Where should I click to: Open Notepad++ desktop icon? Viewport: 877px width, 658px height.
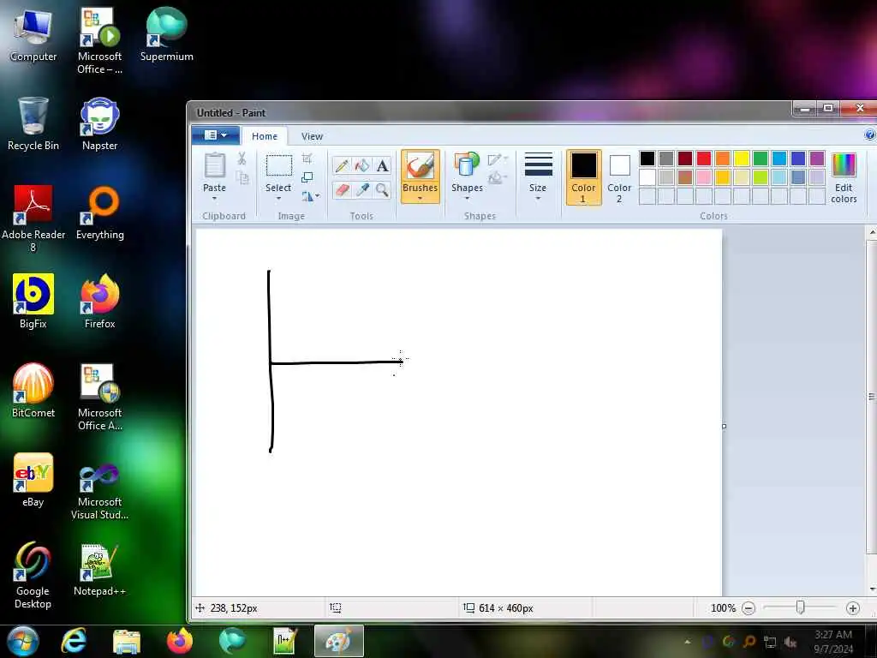(99, 570)
